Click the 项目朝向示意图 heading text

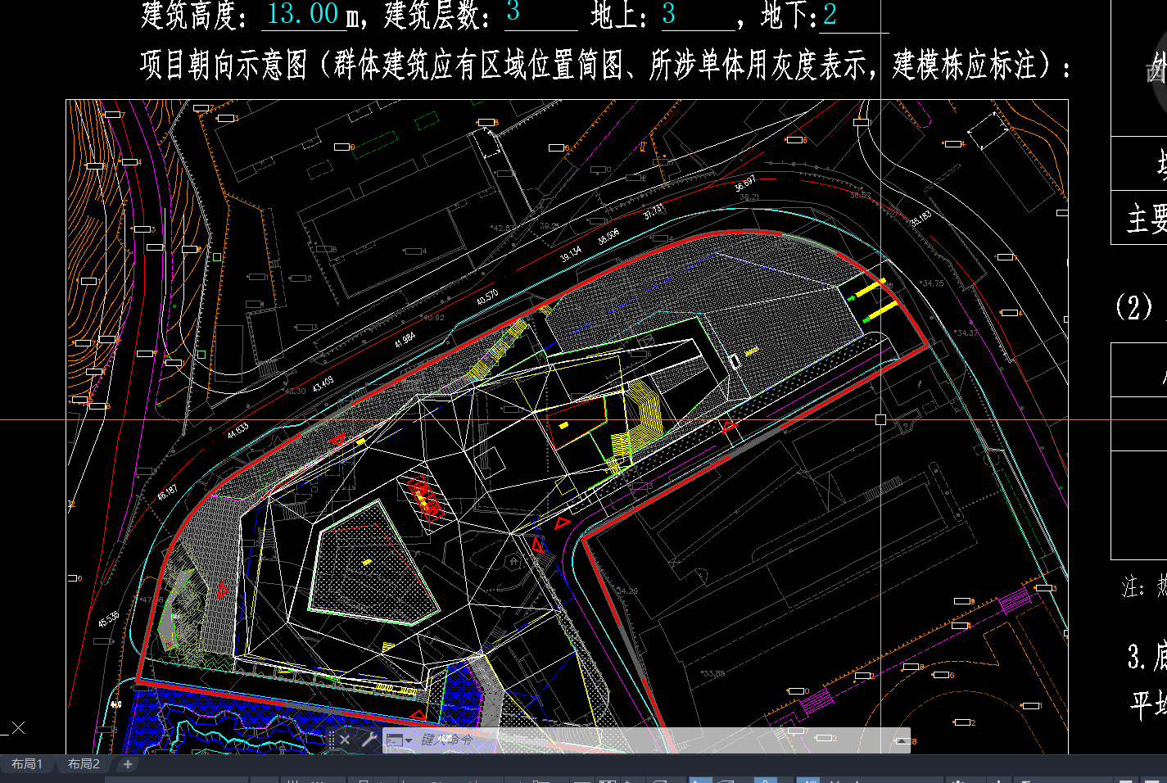pyautogui.click(x=223, y=65)
